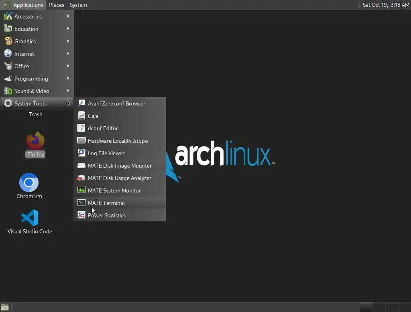
Task: Click the MATE System Monitor label
Action: click(114, 190)
